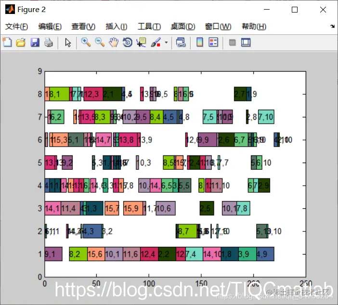The height and width of the screenshot is (305, 338).
Task: Open the 窗口(W) menu
Action: (x=218, y=26)
